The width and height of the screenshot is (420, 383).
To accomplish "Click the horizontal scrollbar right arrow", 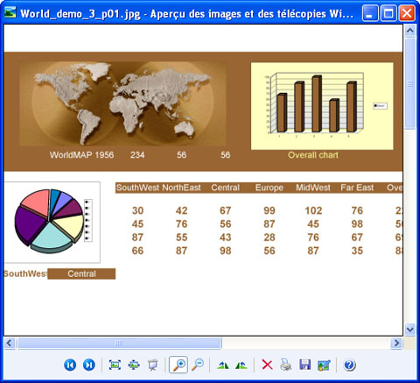I will (396, 343).
